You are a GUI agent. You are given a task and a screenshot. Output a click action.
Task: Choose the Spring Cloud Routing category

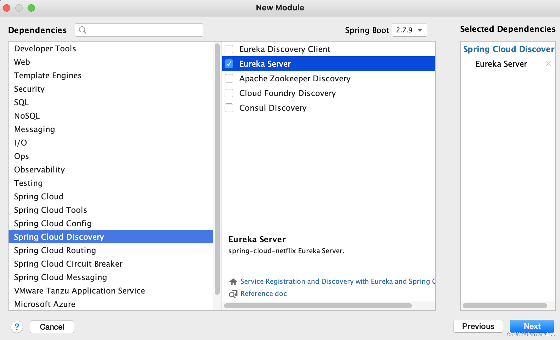(x=110, y=250)
